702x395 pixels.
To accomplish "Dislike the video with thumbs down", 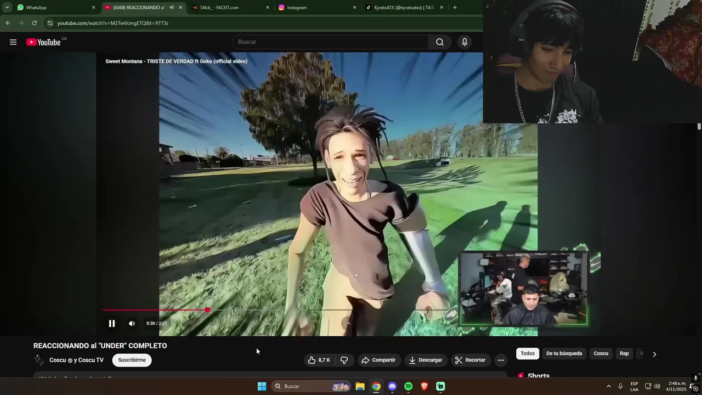I will 344,360.
